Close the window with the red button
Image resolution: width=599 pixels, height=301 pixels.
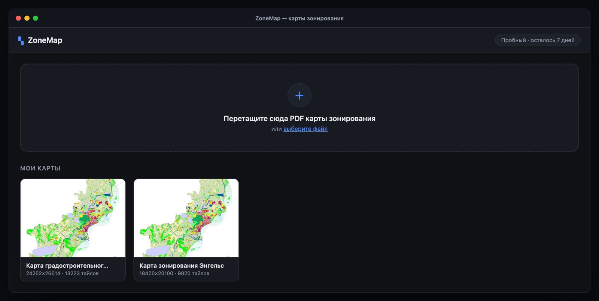[18, 18]
